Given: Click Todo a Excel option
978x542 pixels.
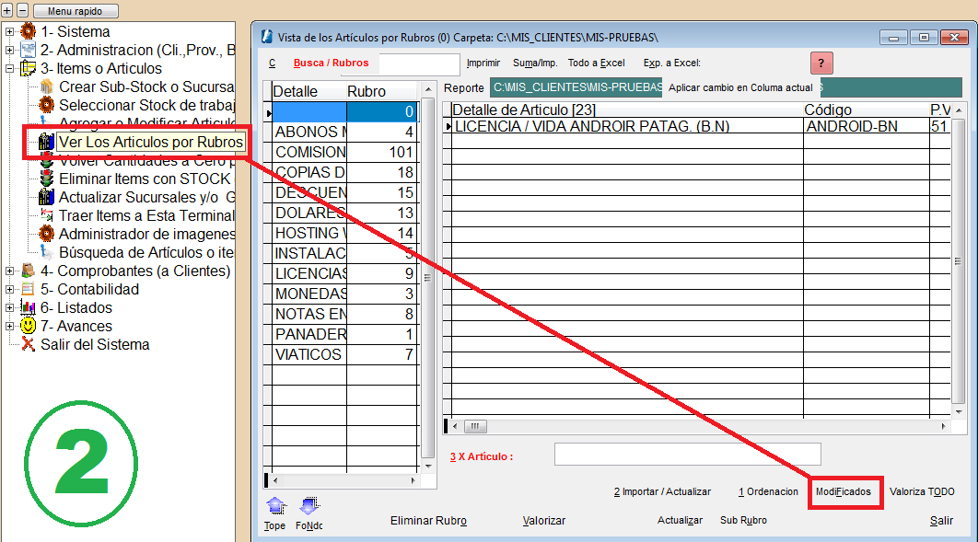Looking at the screenshot, I should (596, 63).
